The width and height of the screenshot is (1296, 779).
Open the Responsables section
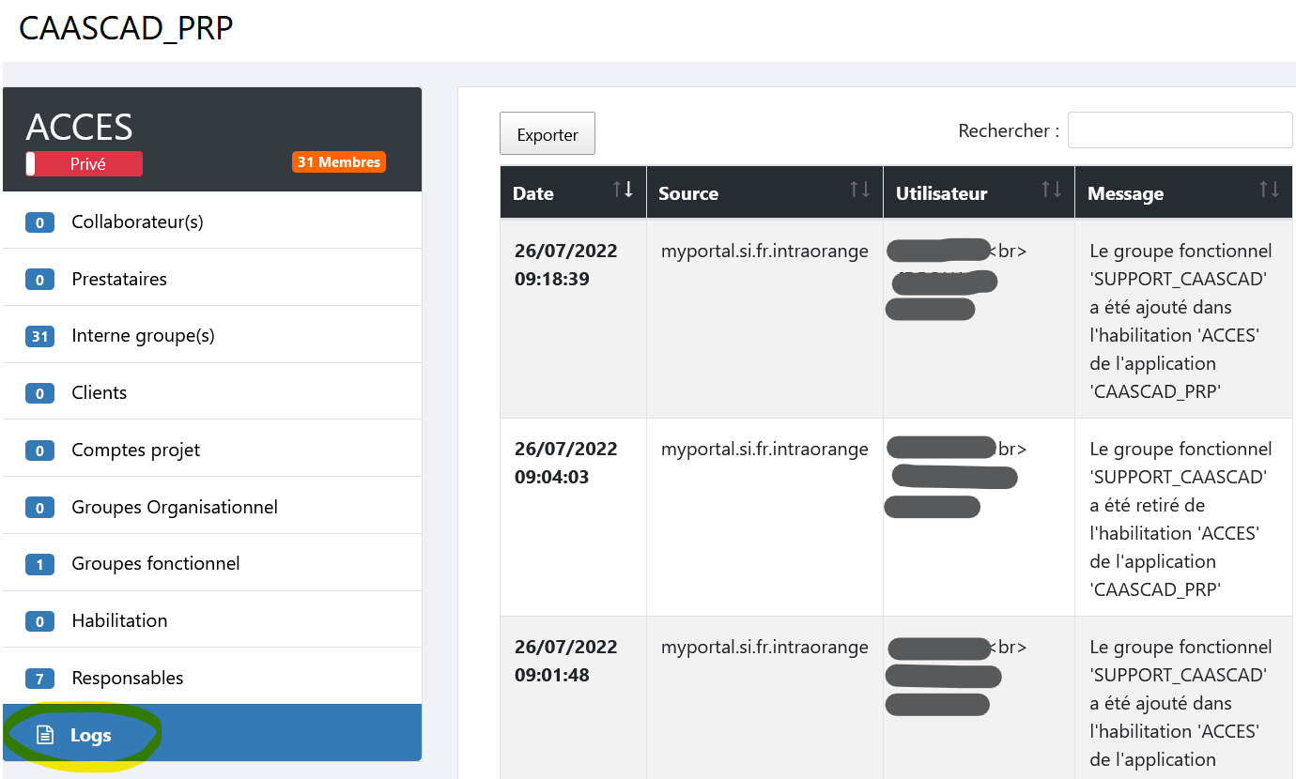pos(212,678)
